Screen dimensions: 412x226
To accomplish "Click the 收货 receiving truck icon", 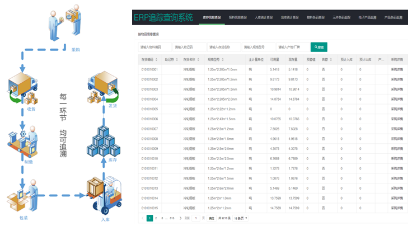I will [x=23, y=88].
